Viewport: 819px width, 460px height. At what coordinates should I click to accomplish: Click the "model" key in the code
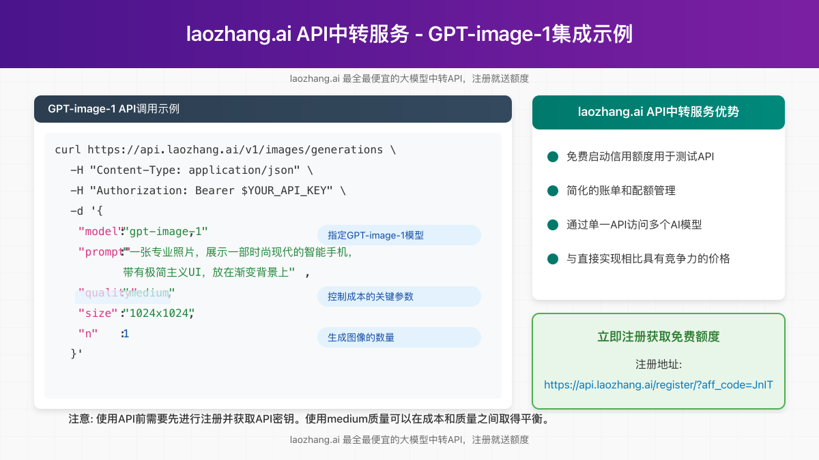coord(100,232)
